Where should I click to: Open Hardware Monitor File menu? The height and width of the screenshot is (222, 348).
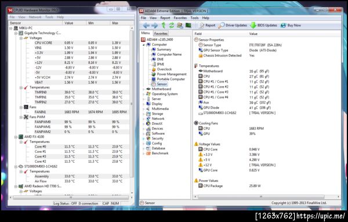[x=12, y=17]
